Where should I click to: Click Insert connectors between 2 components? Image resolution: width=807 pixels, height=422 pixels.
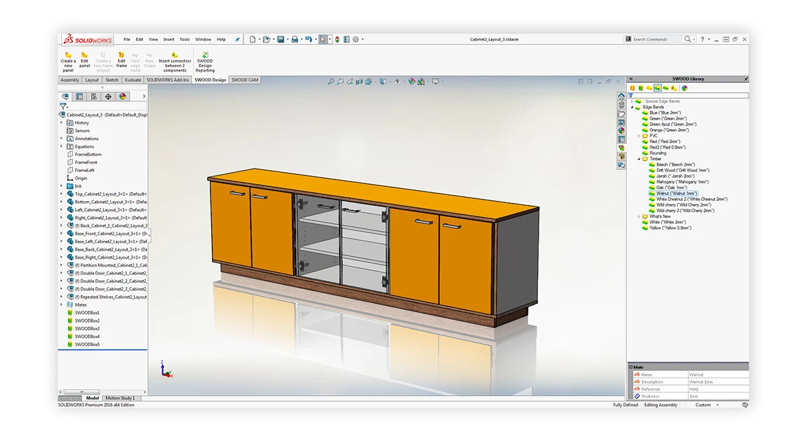click(175, 61)
